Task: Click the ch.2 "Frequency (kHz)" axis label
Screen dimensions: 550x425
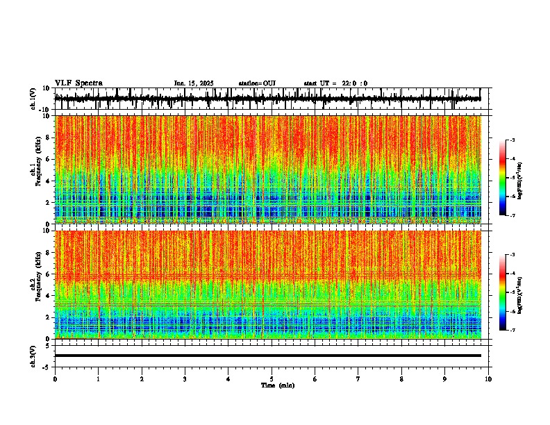Action: click(38, 276)
